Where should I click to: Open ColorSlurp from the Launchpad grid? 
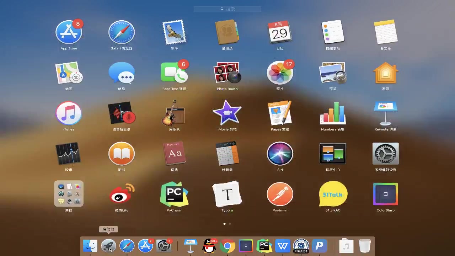[x=386, y=194]
